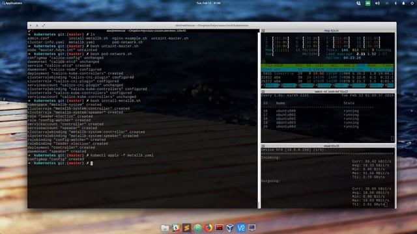Click the Uptime 04:23:26 value in htop
Screen dimensions: 417x234
[x=352, y=58]
